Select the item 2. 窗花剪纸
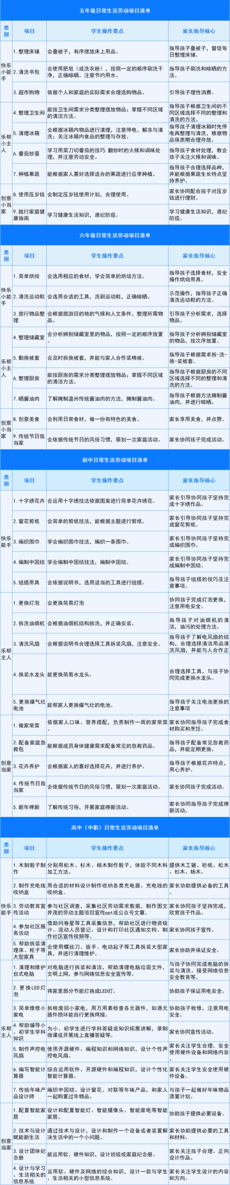 pyautogui.click(x=26, y=521)
